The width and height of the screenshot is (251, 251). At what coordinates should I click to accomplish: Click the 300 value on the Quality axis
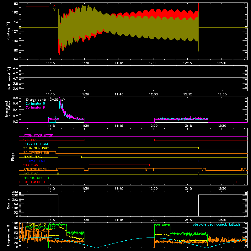point(15,192)
